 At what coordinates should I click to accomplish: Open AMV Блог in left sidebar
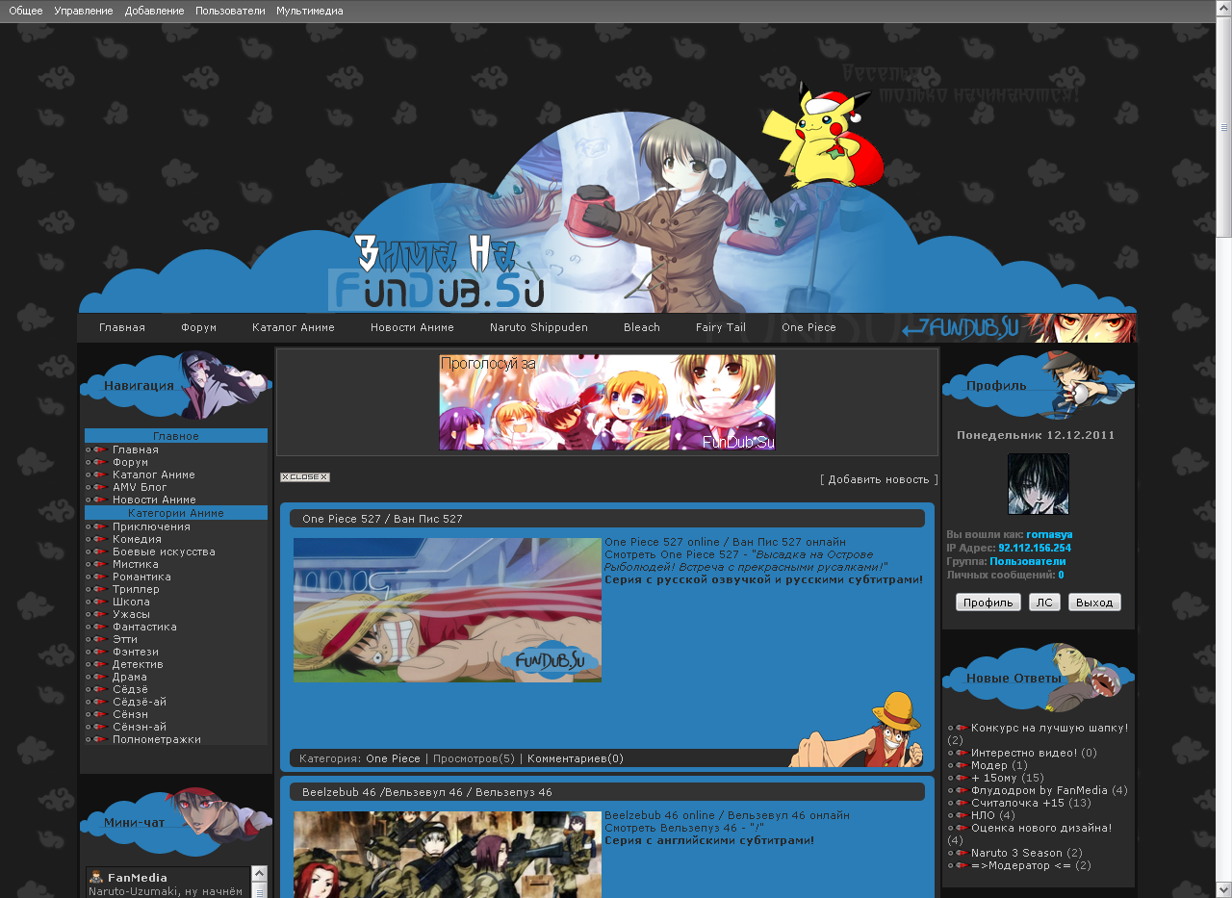140,487
